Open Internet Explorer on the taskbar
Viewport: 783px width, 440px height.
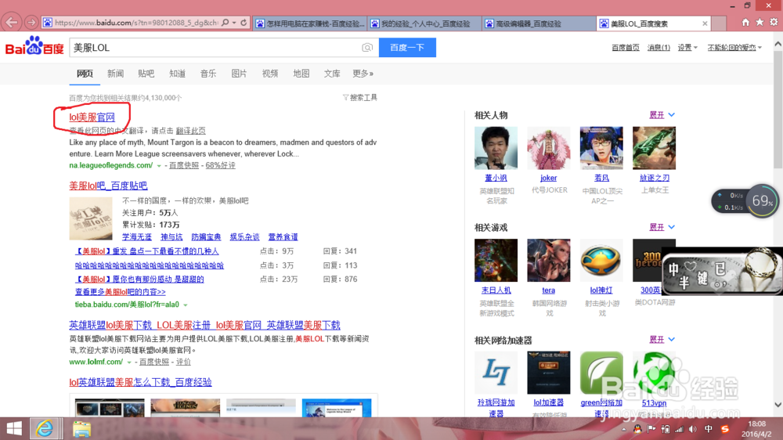point(45,428)
